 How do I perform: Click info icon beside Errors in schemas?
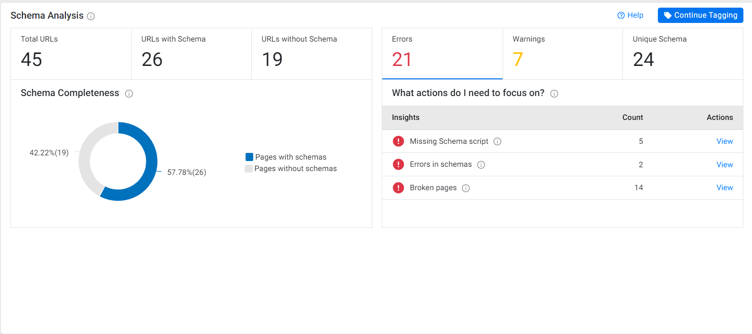(x=481, y=165)
